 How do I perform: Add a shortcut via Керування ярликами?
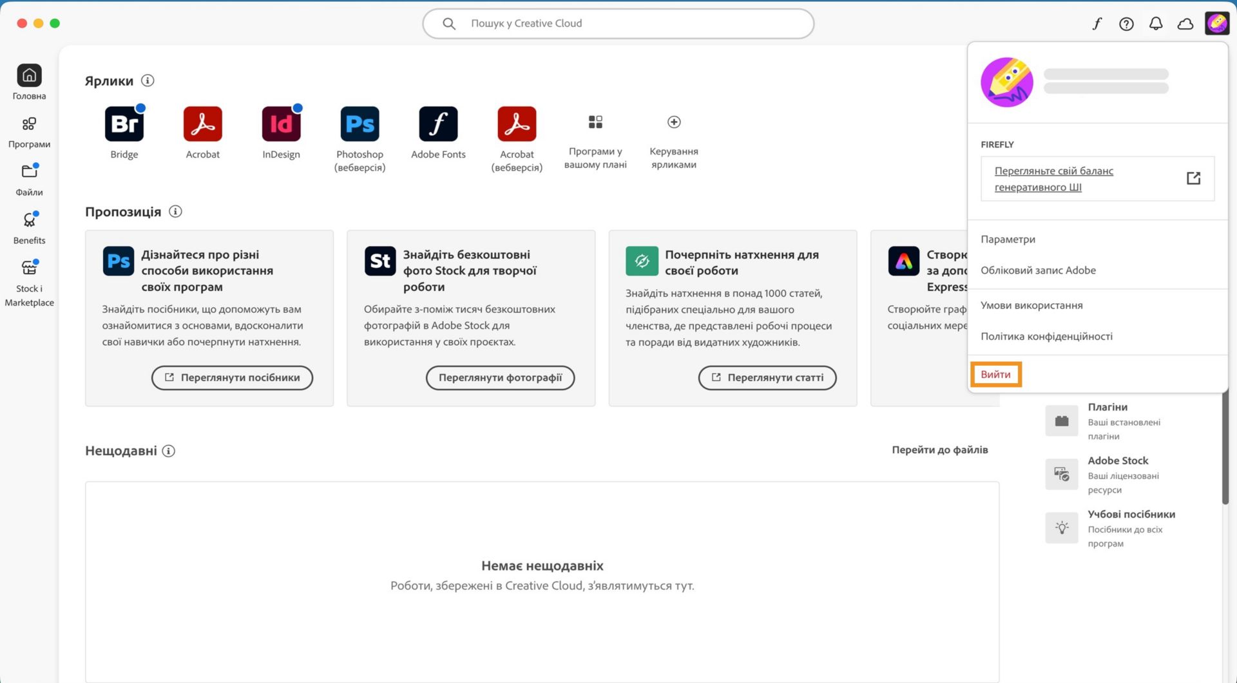673,122
